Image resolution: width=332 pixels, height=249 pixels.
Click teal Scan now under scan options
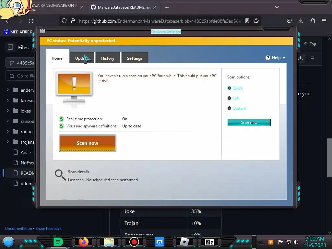point(249,122)
